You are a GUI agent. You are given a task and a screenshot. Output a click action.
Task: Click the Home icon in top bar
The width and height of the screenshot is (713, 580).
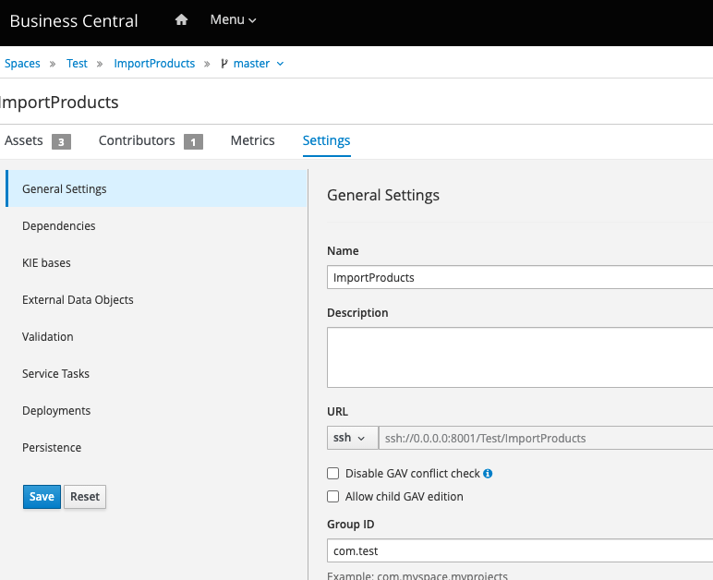(182, 20)
